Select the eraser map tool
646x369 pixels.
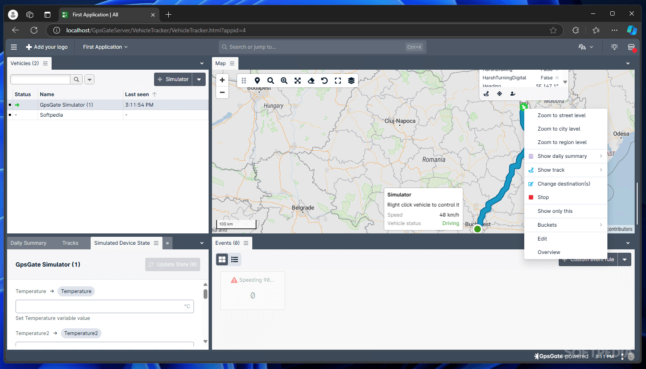click(311, 81)
